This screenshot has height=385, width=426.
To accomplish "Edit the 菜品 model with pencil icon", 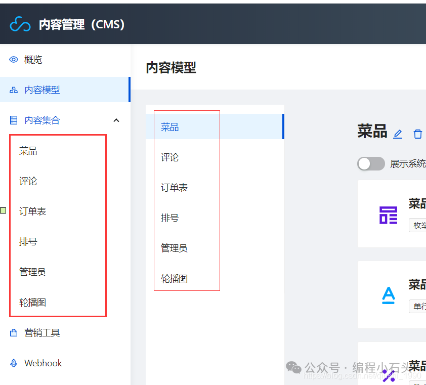I will pyautogui.click(x=398, y=134).
